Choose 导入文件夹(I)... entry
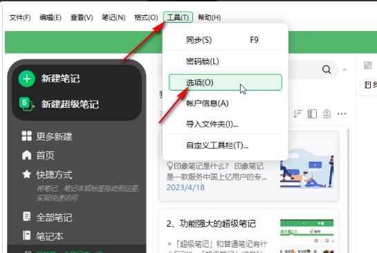Viewport: 377px width, 253px height. (225, 124)
